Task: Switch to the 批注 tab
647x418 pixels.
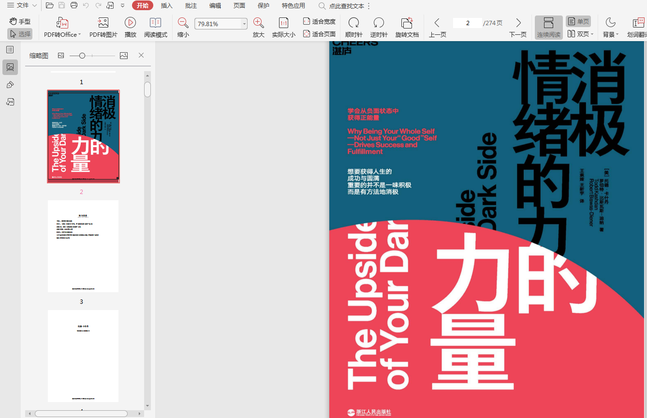Action: point(191,6)
